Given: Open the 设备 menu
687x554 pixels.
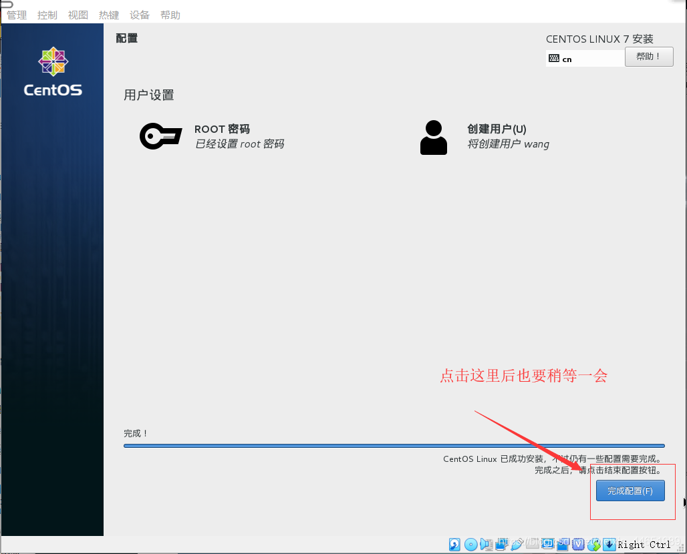Looking at the screenshot, I should pyautogui.click(x=140, y=15).
